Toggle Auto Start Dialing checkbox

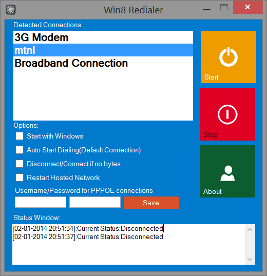[20, 150]
